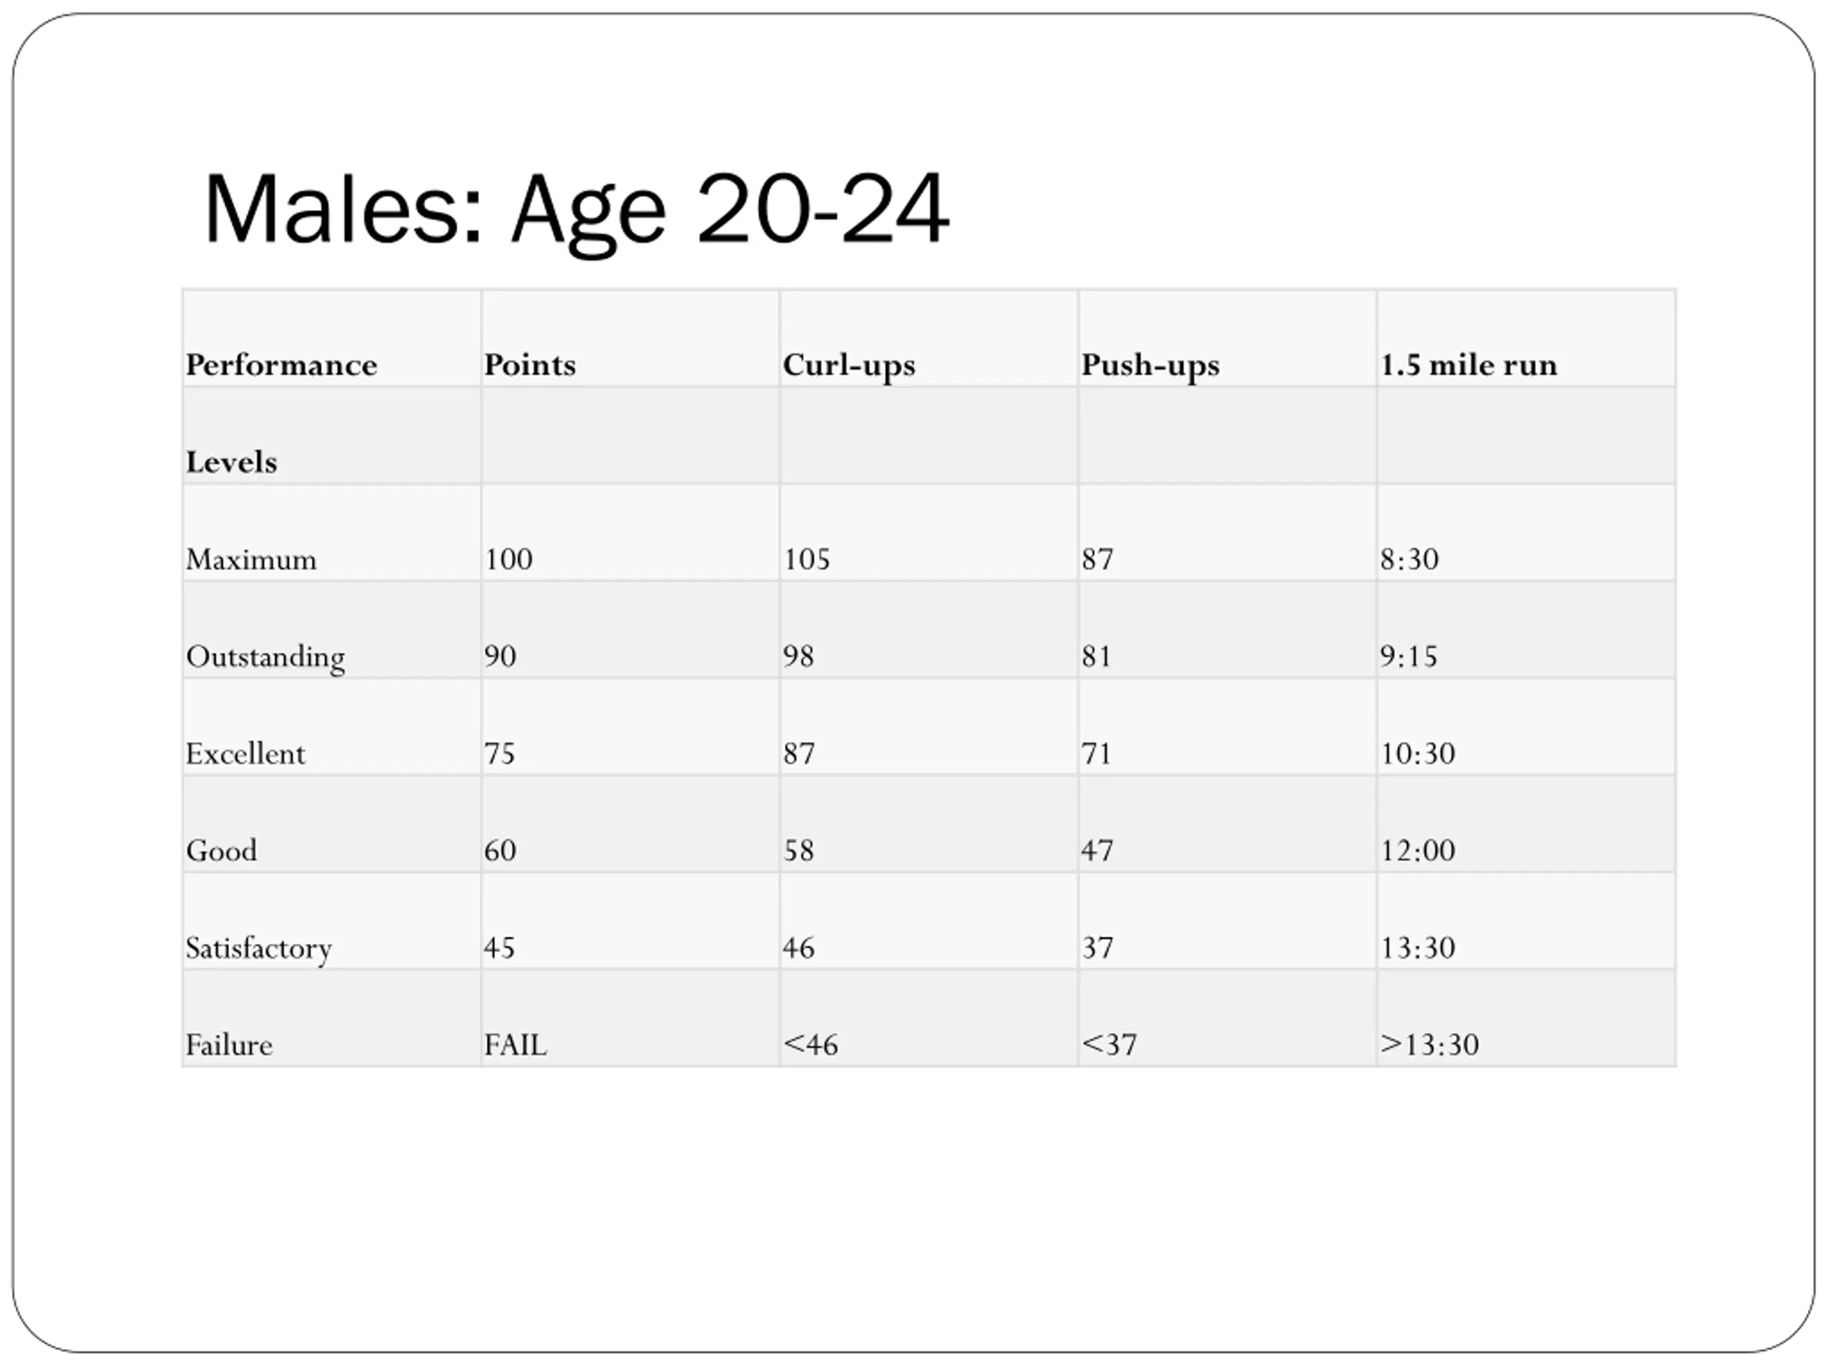Select the 1.5 mile run header
Image resolution: width=1828 pixels, height=1371 pixels.
1469,364
